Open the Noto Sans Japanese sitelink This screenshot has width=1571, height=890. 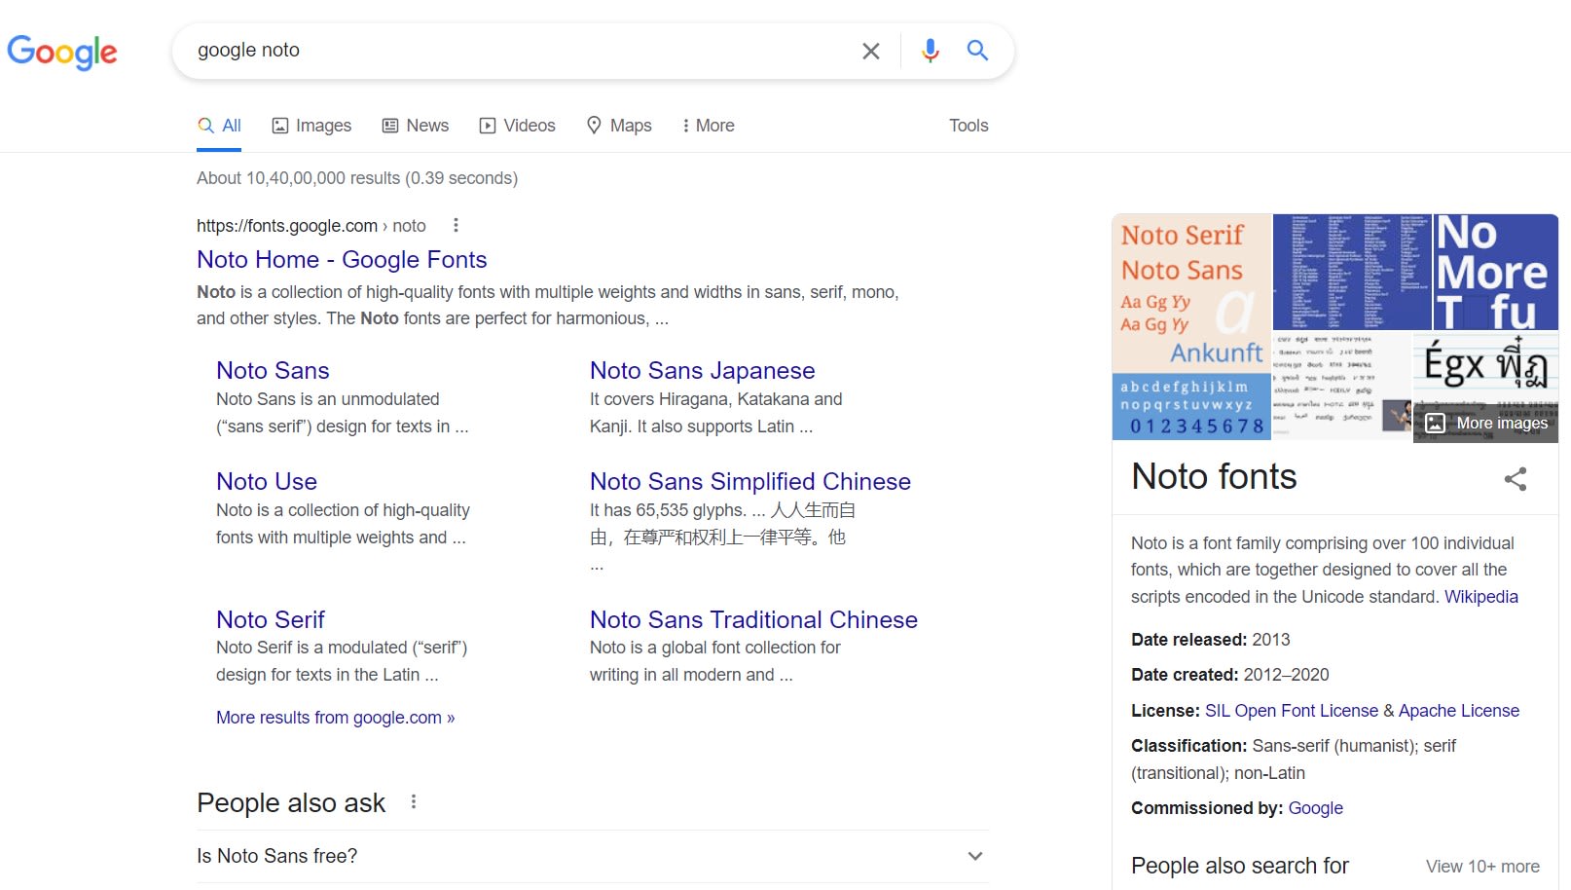(x=703, y=371)
